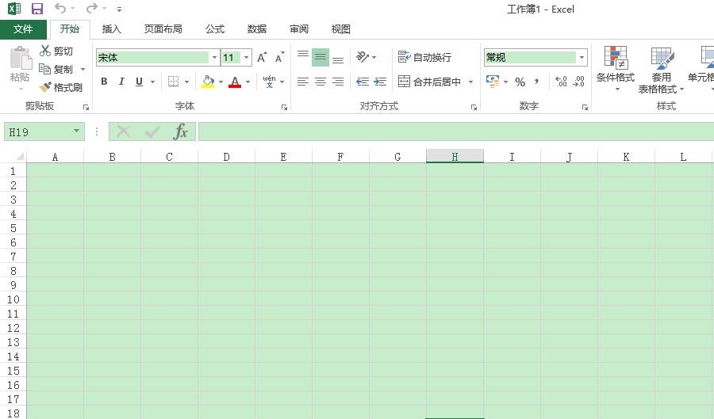This screenshot has width=714, height=419.
Task: Toggle Wrap Text (自动换行)
Action: [x=425, y=57]
